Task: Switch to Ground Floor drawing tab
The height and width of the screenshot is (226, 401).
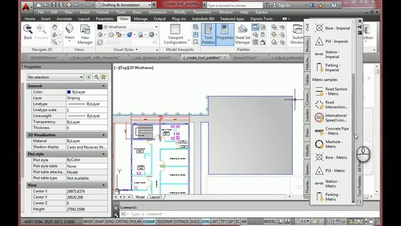Action: [x=245, y=58]
